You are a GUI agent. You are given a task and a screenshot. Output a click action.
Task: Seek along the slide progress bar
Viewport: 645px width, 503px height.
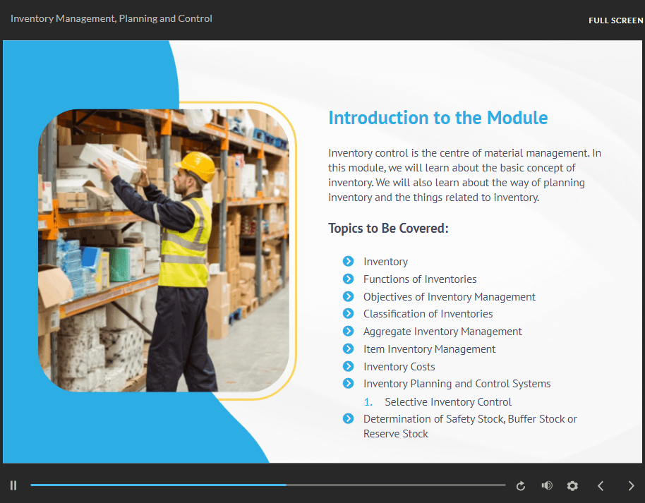point(267,485)
